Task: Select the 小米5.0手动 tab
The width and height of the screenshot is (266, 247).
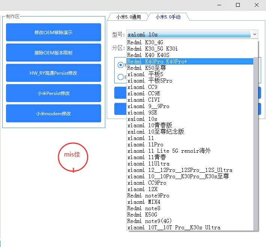Action: tap(168, 17)
